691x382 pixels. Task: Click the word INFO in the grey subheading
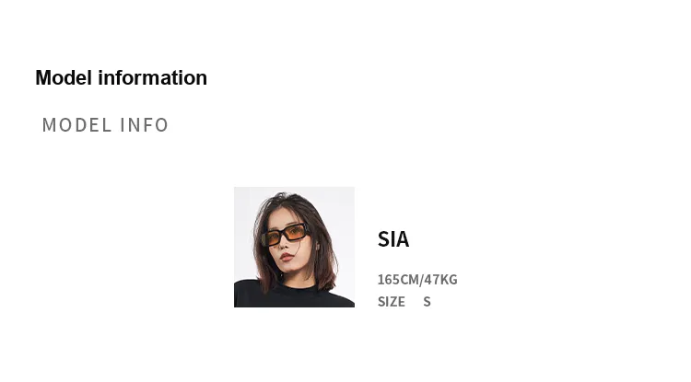click(144, 125)
